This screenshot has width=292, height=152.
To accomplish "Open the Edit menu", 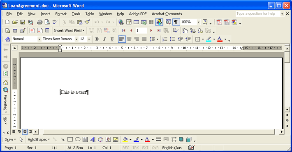I will pyautogui.click(x=20, y=14).
